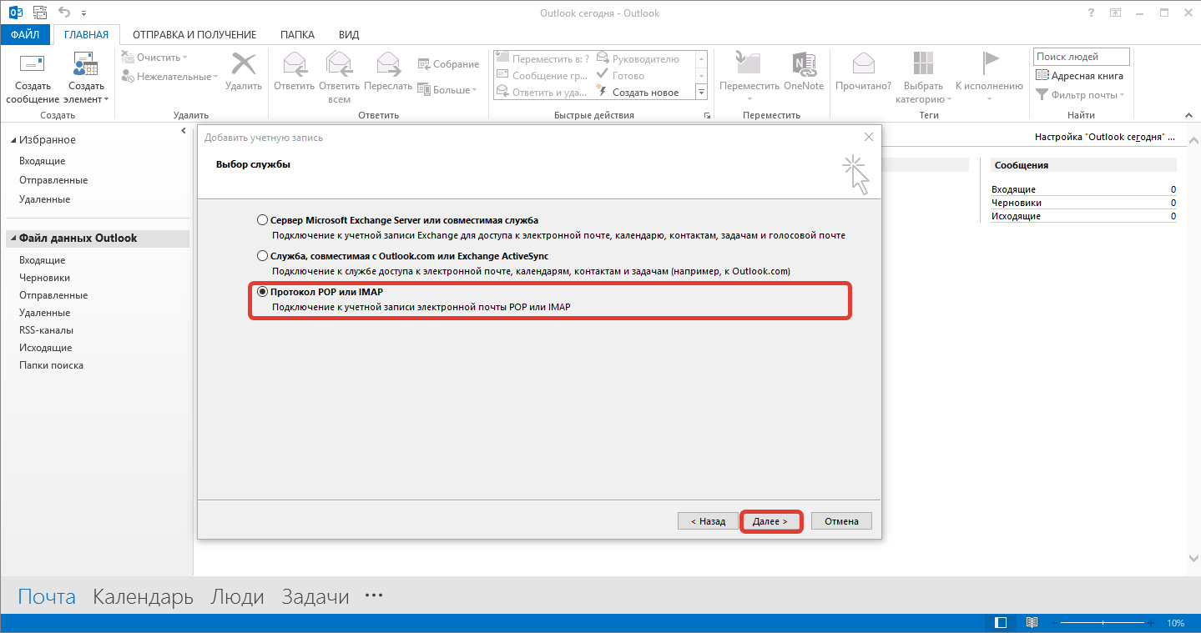Screen dimensions: 1201x633
Task: Open navigation options ellipsis
Action: point(374,595)
